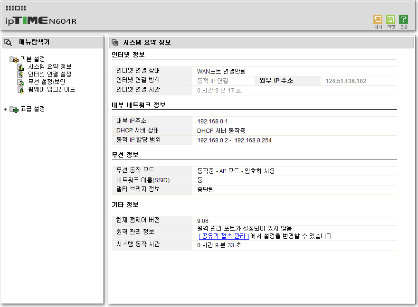Click the 고급 설정 folder icon
The height and width of the screenshot is (307, 418).
pos(14,109)
